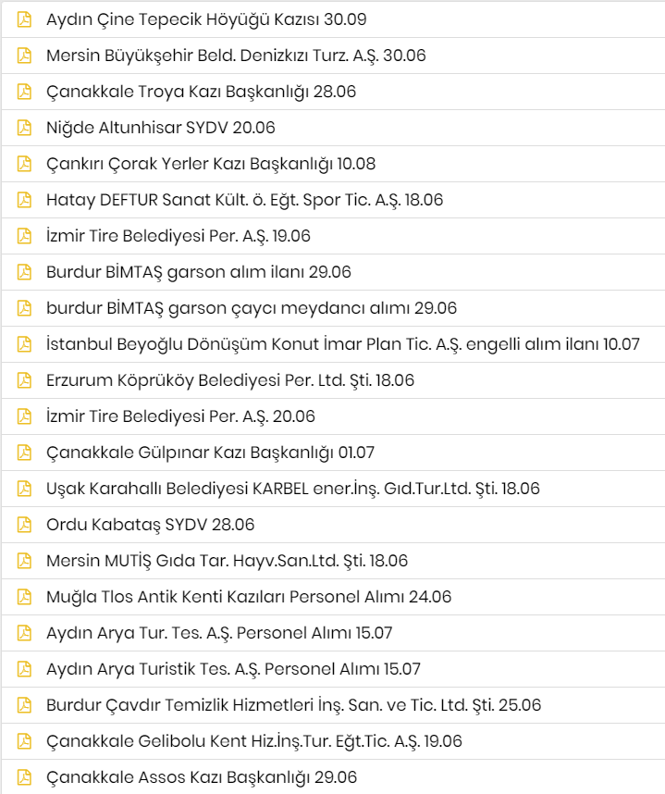Open Hatay DEFTUR Sanat Kült. announcement
665x794 pixels.
click(244, 200)
